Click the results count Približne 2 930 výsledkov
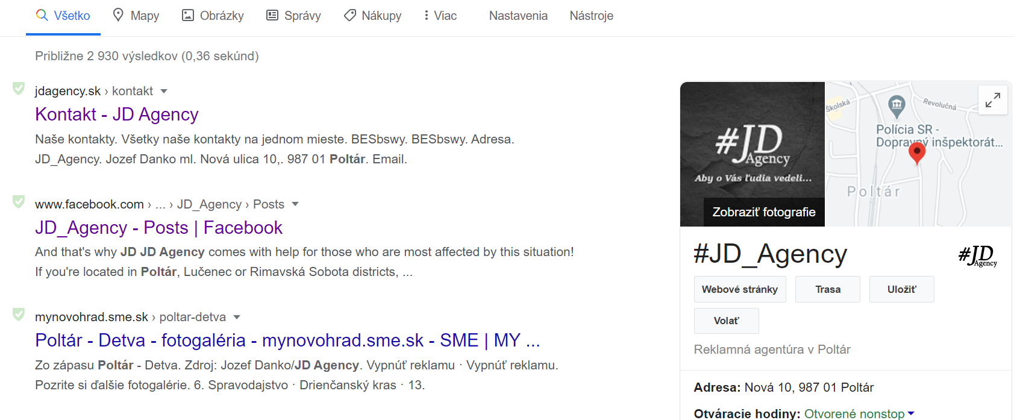This screenshot has height=420, width=1014. click(147, 56)
